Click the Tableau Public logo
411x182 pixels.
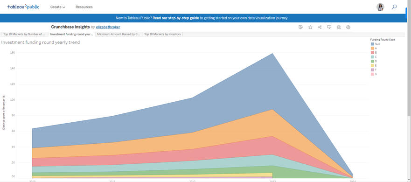[23, 7]
